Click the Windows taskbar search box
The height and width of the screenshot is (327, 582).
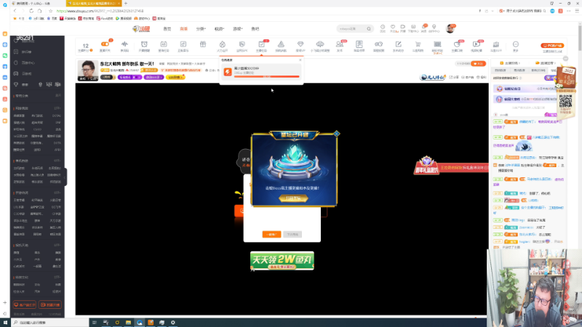pyautogui.click(x=49, y=323)
